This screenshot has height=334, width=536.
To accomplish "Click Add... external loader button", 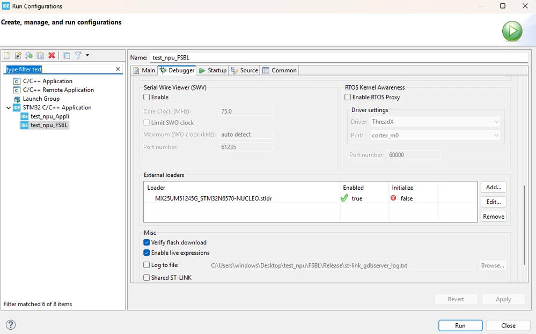I will [x=494, y=187].
